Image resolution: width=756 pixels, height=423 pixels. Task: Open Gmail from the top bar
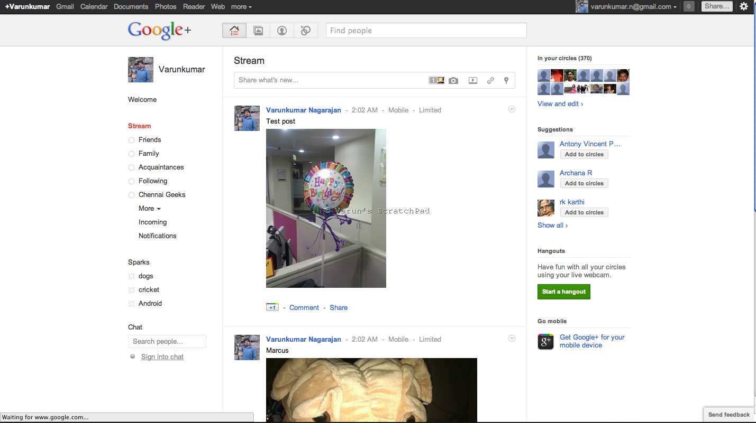click(x=65, y=7)
